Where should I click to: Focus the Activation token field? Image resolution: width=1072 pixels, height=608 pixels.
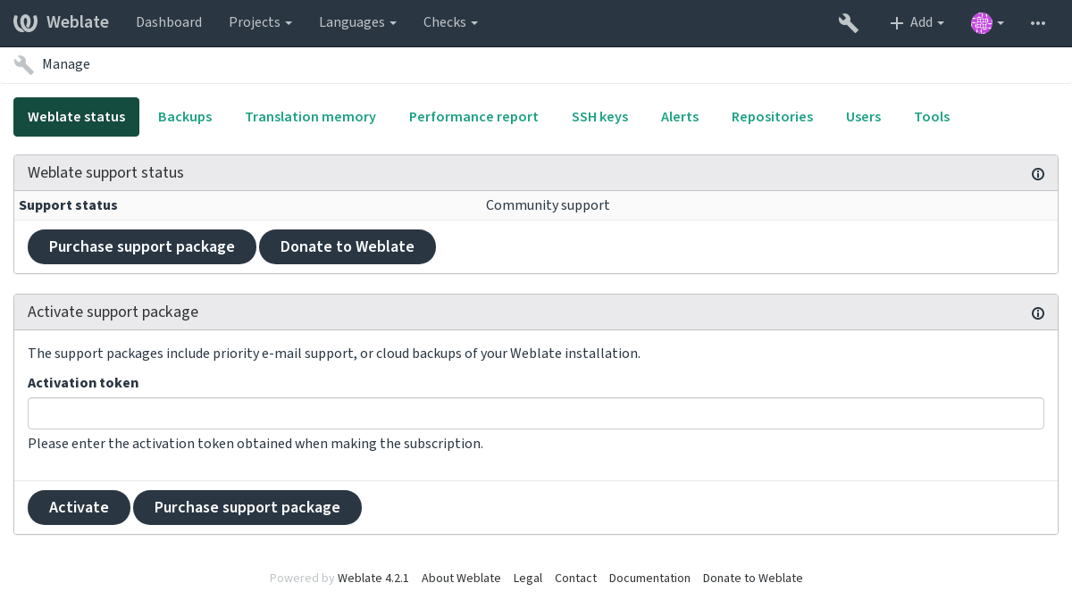pyautogui.click(x=536, y=413)
